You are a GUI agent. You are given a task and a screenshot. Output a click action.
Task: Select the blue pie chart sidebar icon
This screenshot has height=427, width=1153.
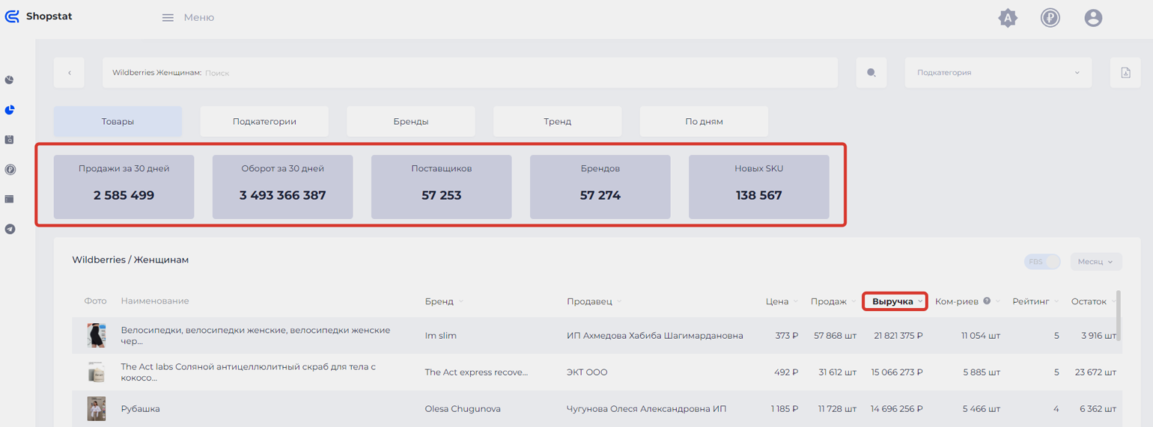pyautogui.click(x=10, y=110)
